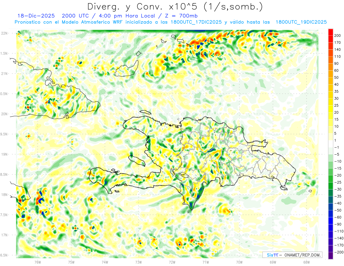Click the '72W' longitude label
Viewport: 344px width, 266px height.
pos(172,262)
